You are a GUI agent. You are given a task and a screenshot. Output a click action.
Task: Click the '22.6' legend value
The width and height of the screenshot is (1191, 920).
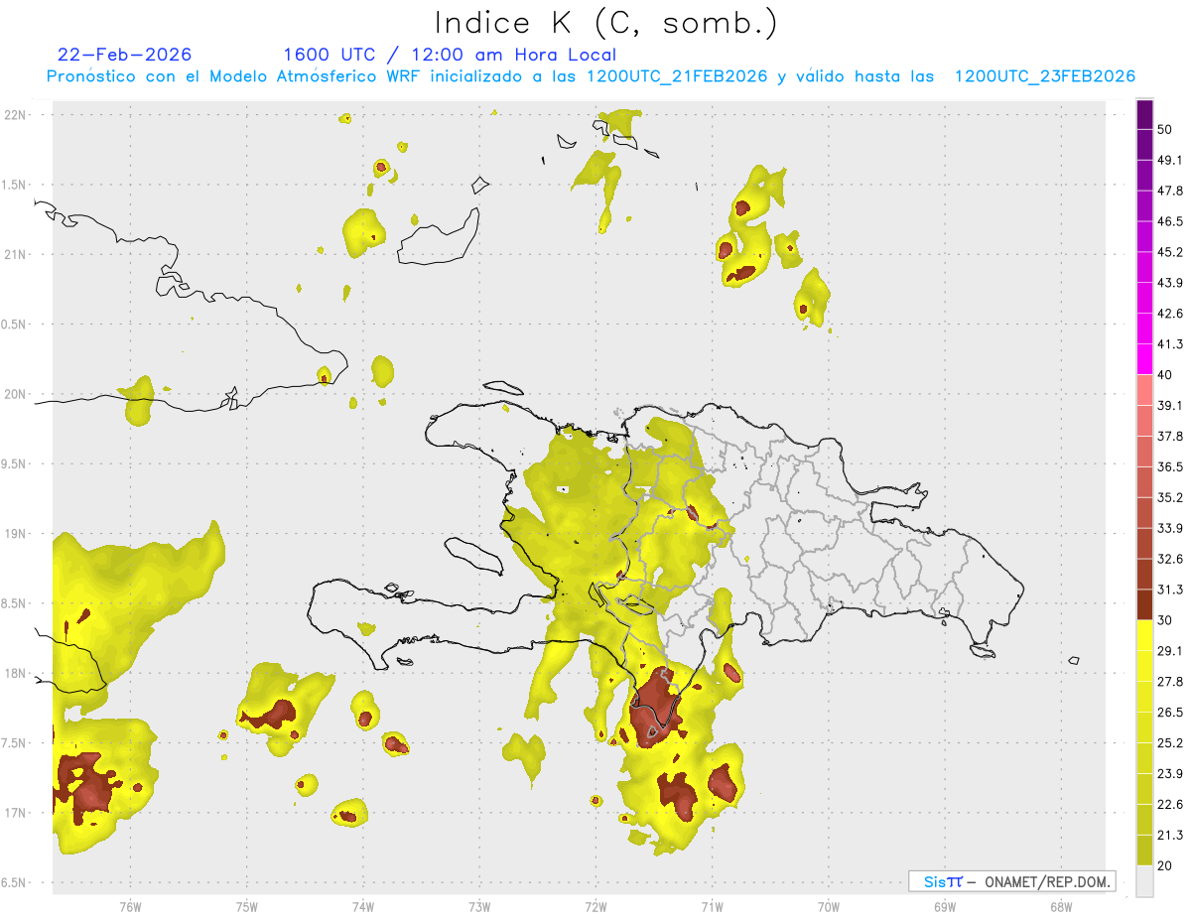click(x=1170, y=805)
